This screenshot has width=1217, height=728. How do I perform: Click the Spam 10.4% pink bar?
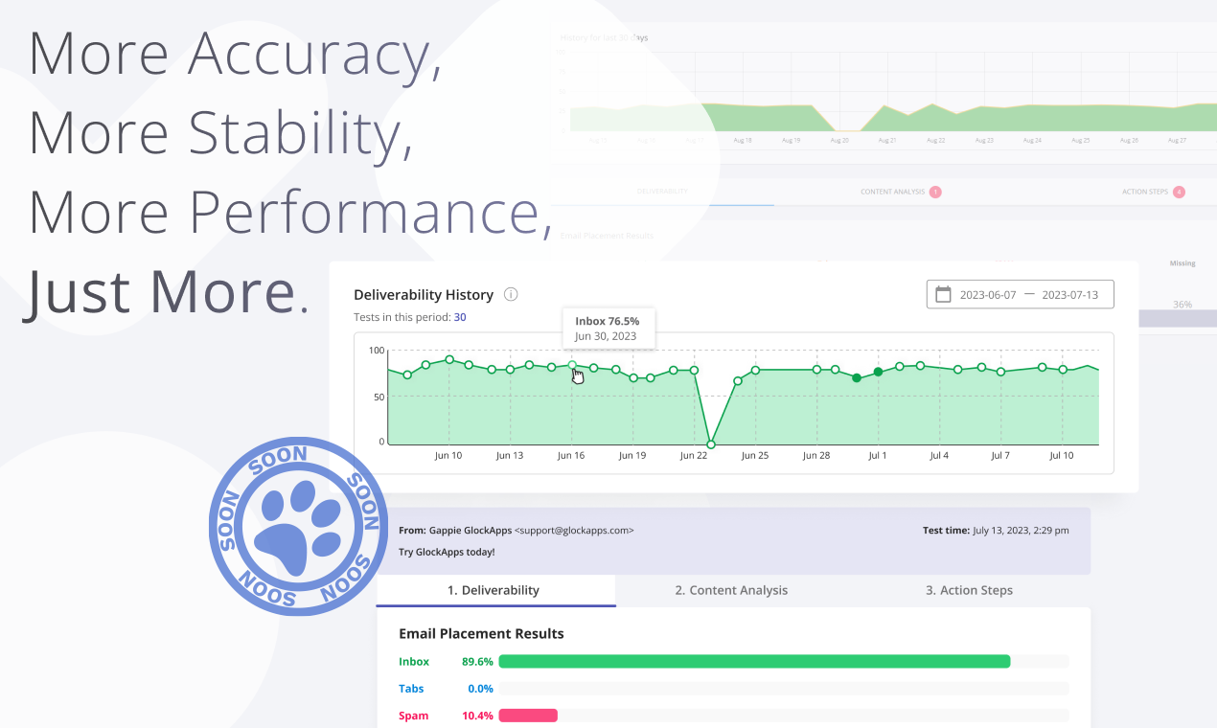coord(528,716)
